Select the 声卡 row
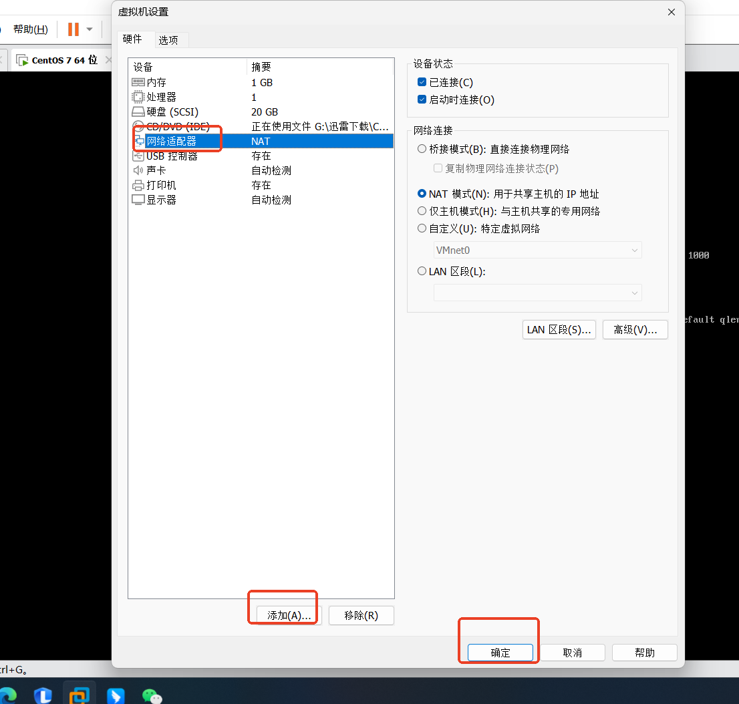The image size is (739, 704). (261, 170)
